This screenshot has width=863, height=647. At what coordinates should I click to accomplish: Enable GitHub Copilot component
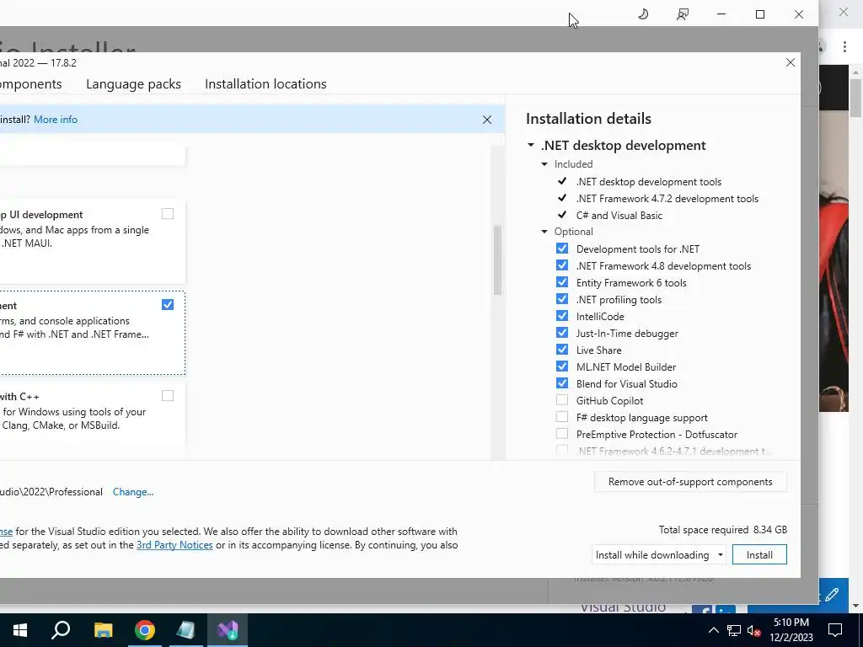[562, 400]
